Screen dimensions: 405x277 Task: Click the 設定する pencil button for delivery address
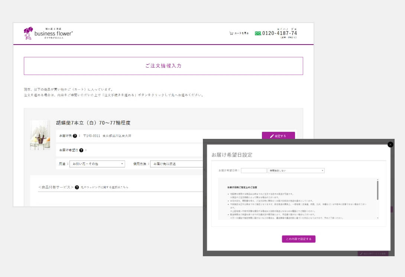coord(278,136)
